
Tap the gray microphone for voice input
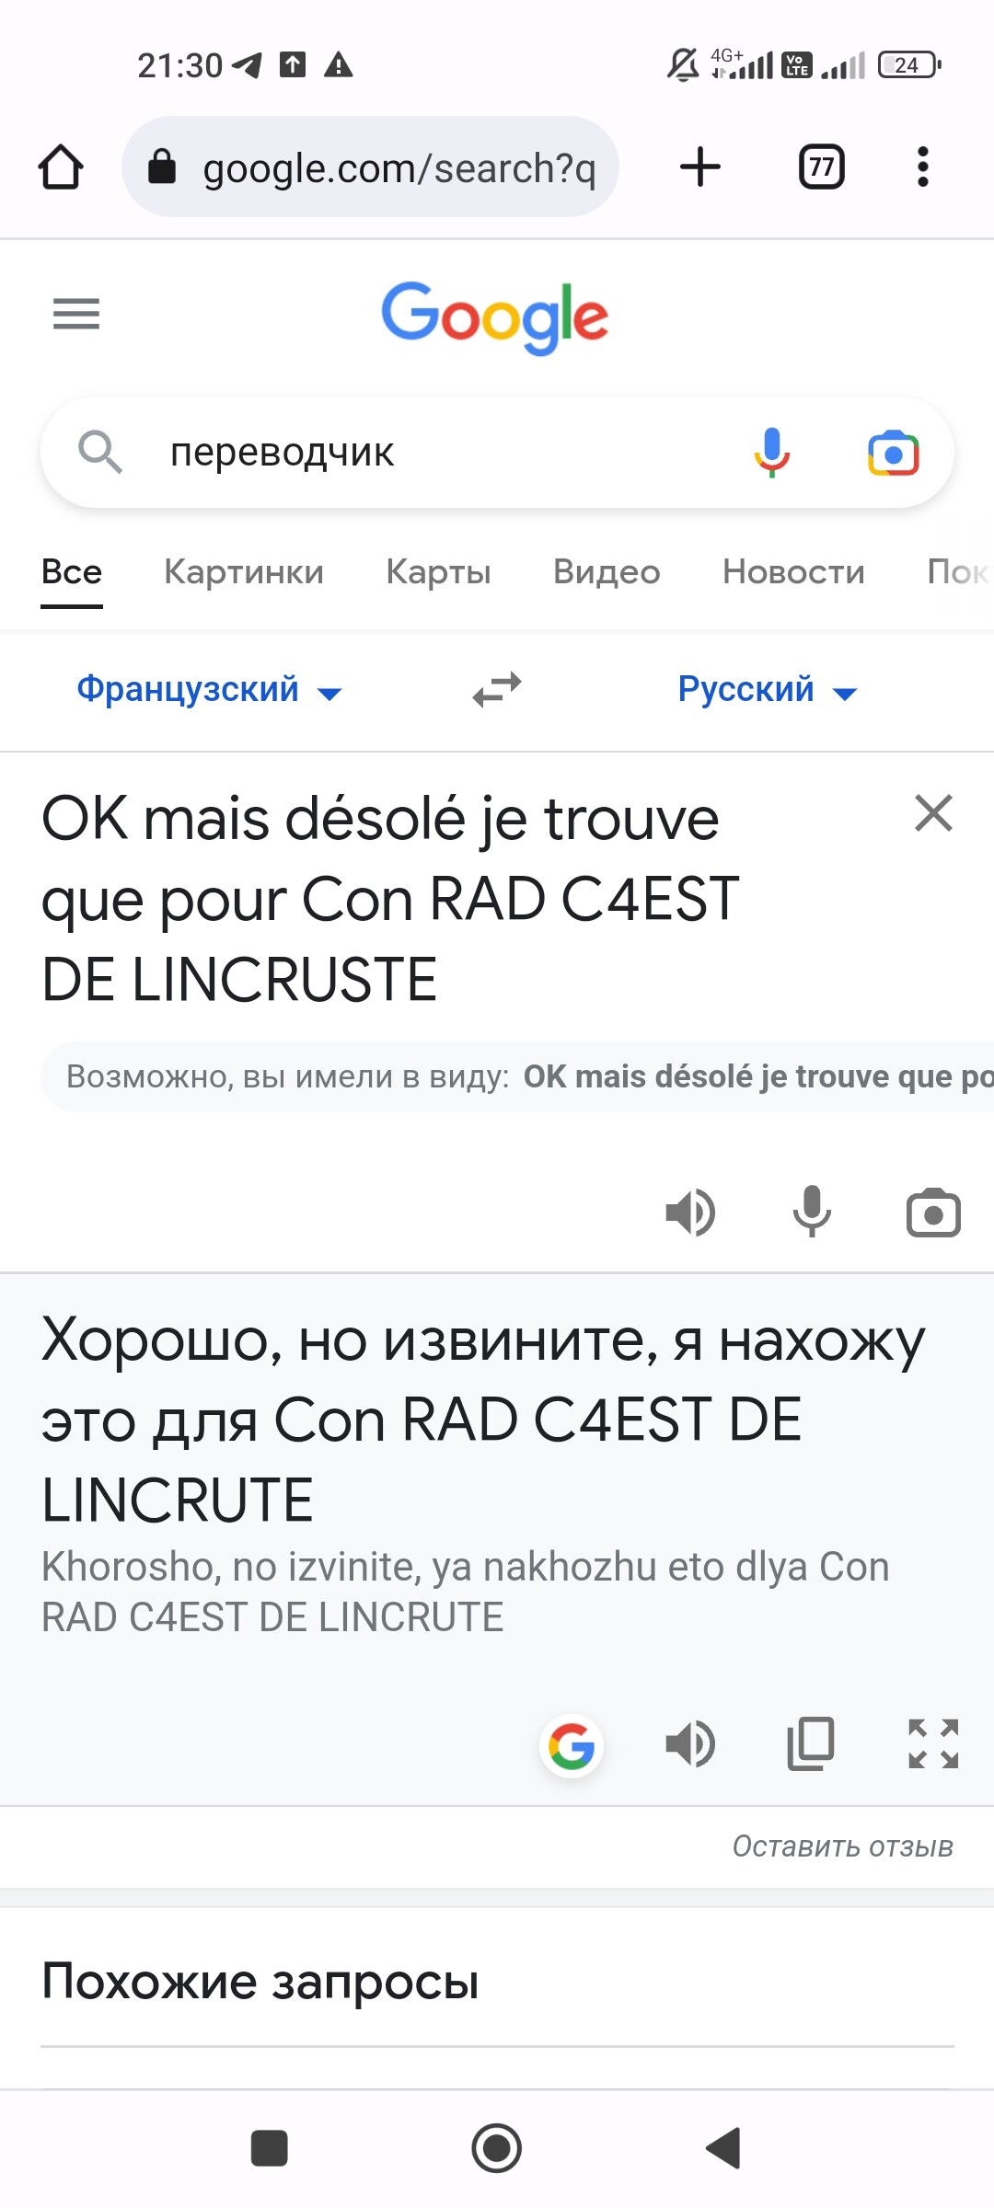[812, 1213]
